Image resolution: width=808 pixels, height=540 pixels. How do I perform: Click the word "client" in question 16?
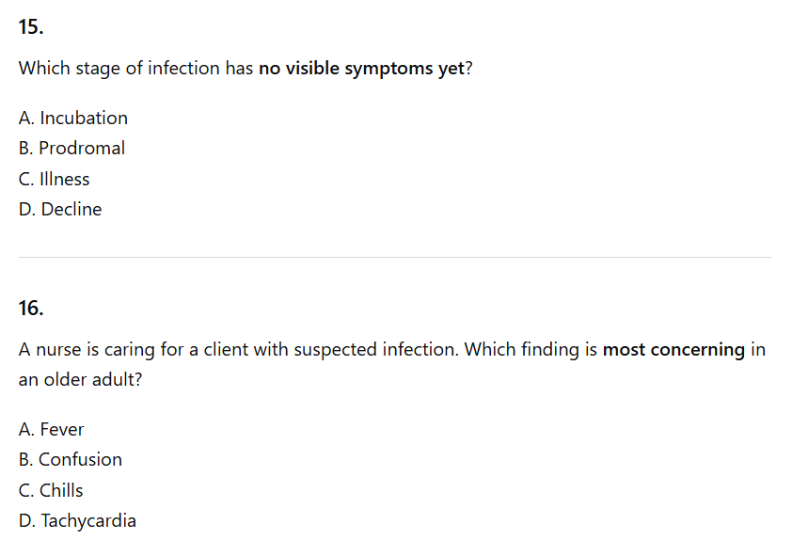pyautogui.click(x=235, y=349)
